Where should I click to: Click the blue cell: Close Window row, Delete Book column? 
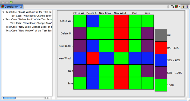click(93, 21)
